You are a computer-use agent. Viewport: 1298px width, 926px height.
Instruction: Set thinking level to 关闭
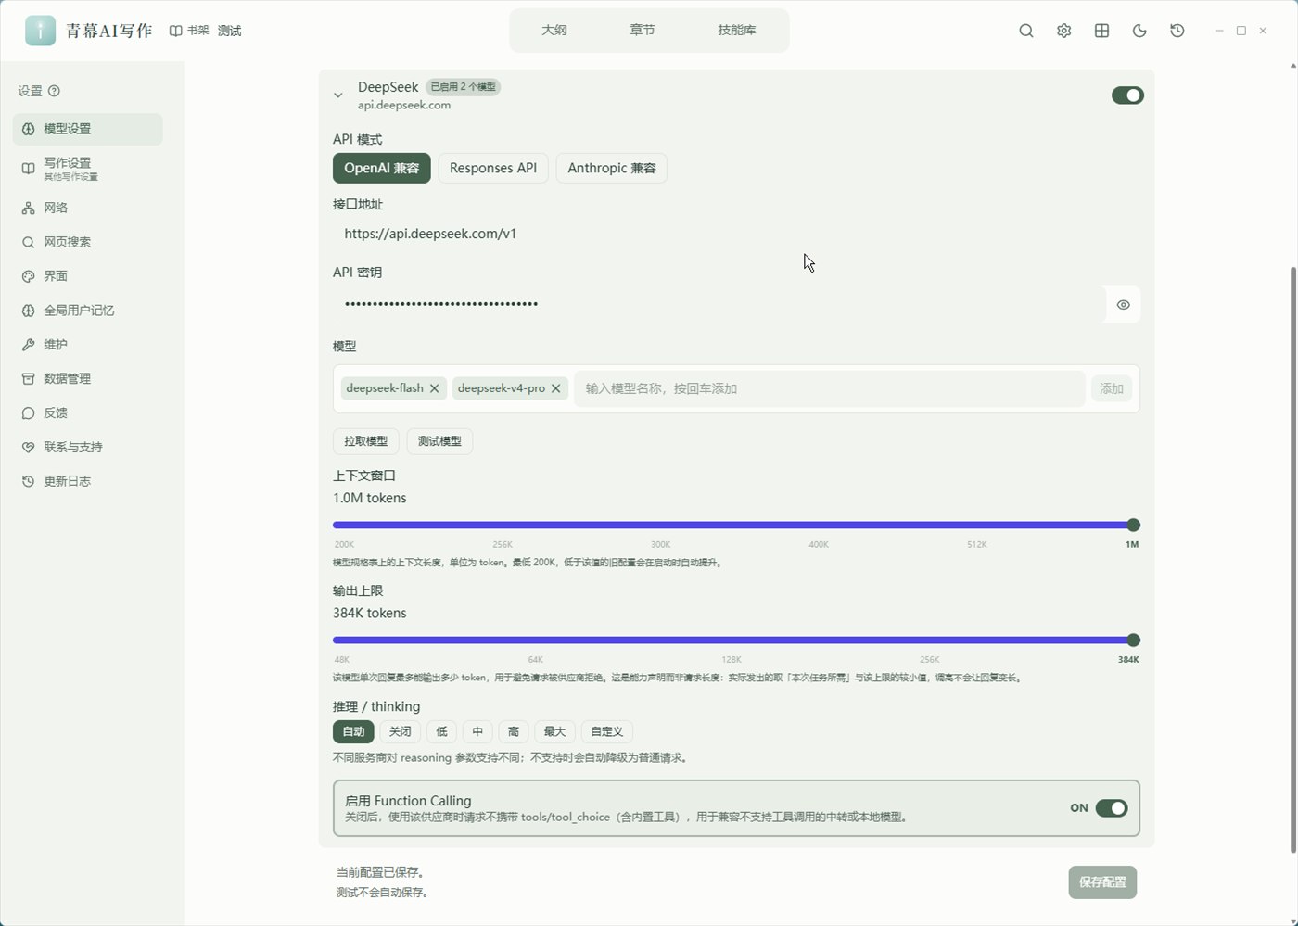(401, 731)
